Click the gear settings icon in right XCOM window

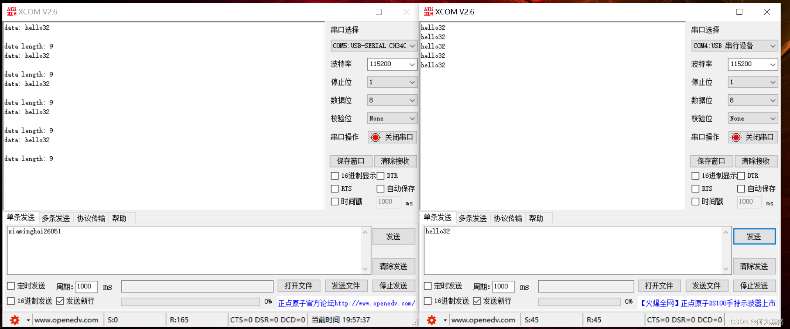click(x=432, y=320)
